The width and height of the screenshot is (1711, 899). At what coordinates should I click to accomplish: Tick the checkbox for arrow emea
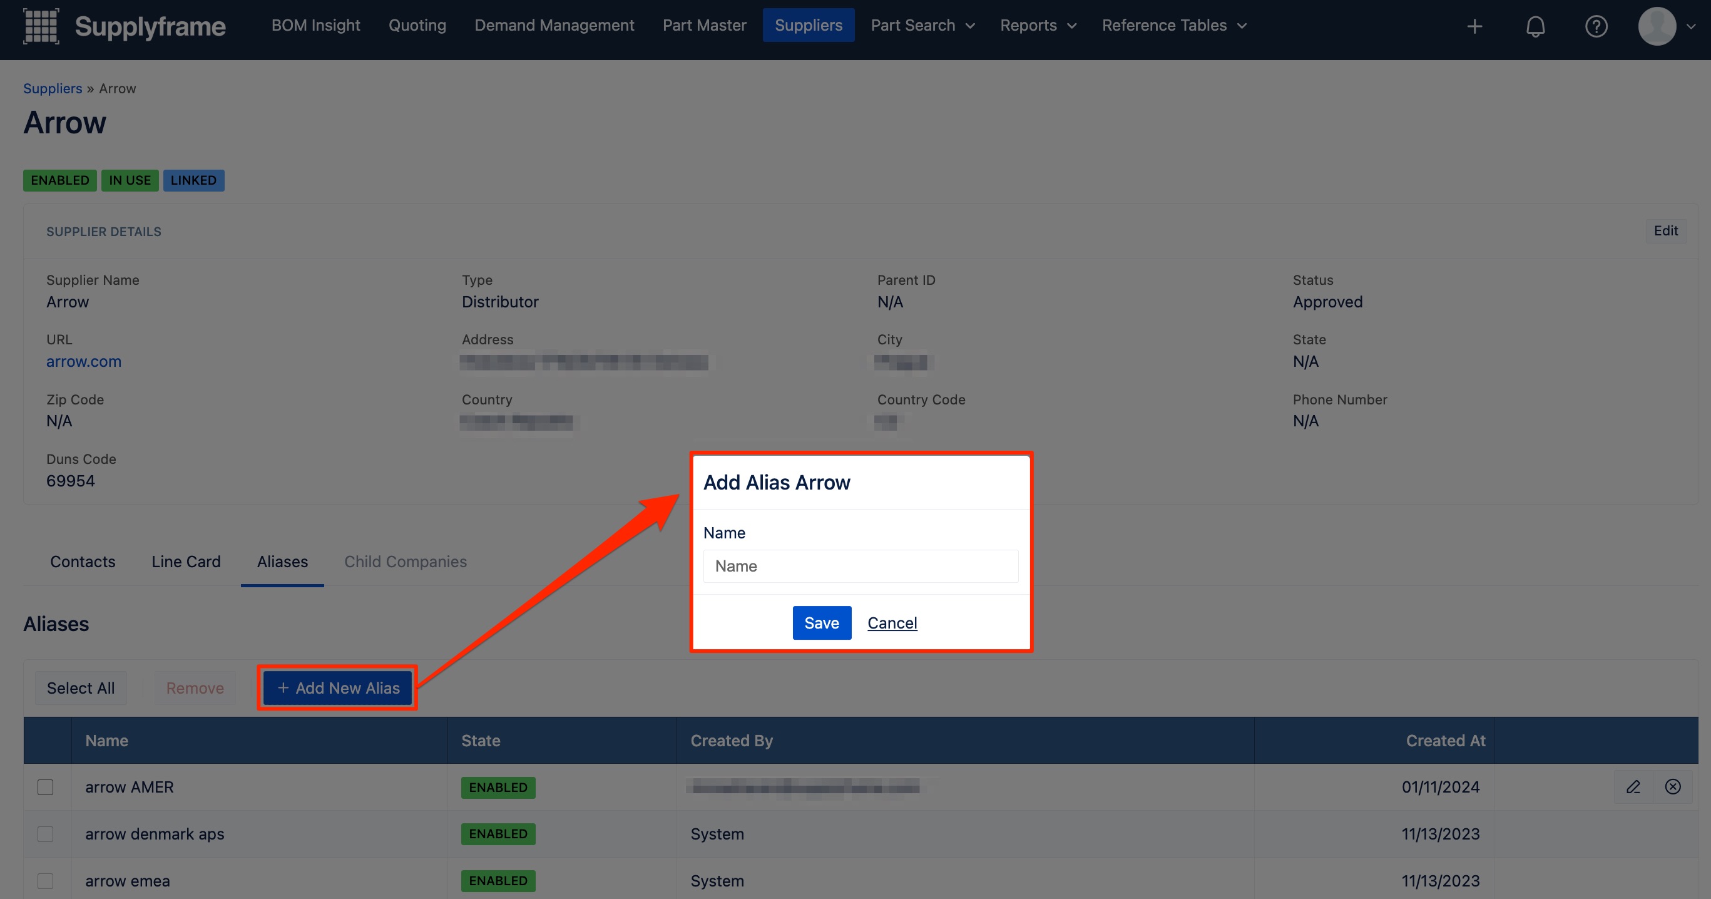[x=45, y=881]
